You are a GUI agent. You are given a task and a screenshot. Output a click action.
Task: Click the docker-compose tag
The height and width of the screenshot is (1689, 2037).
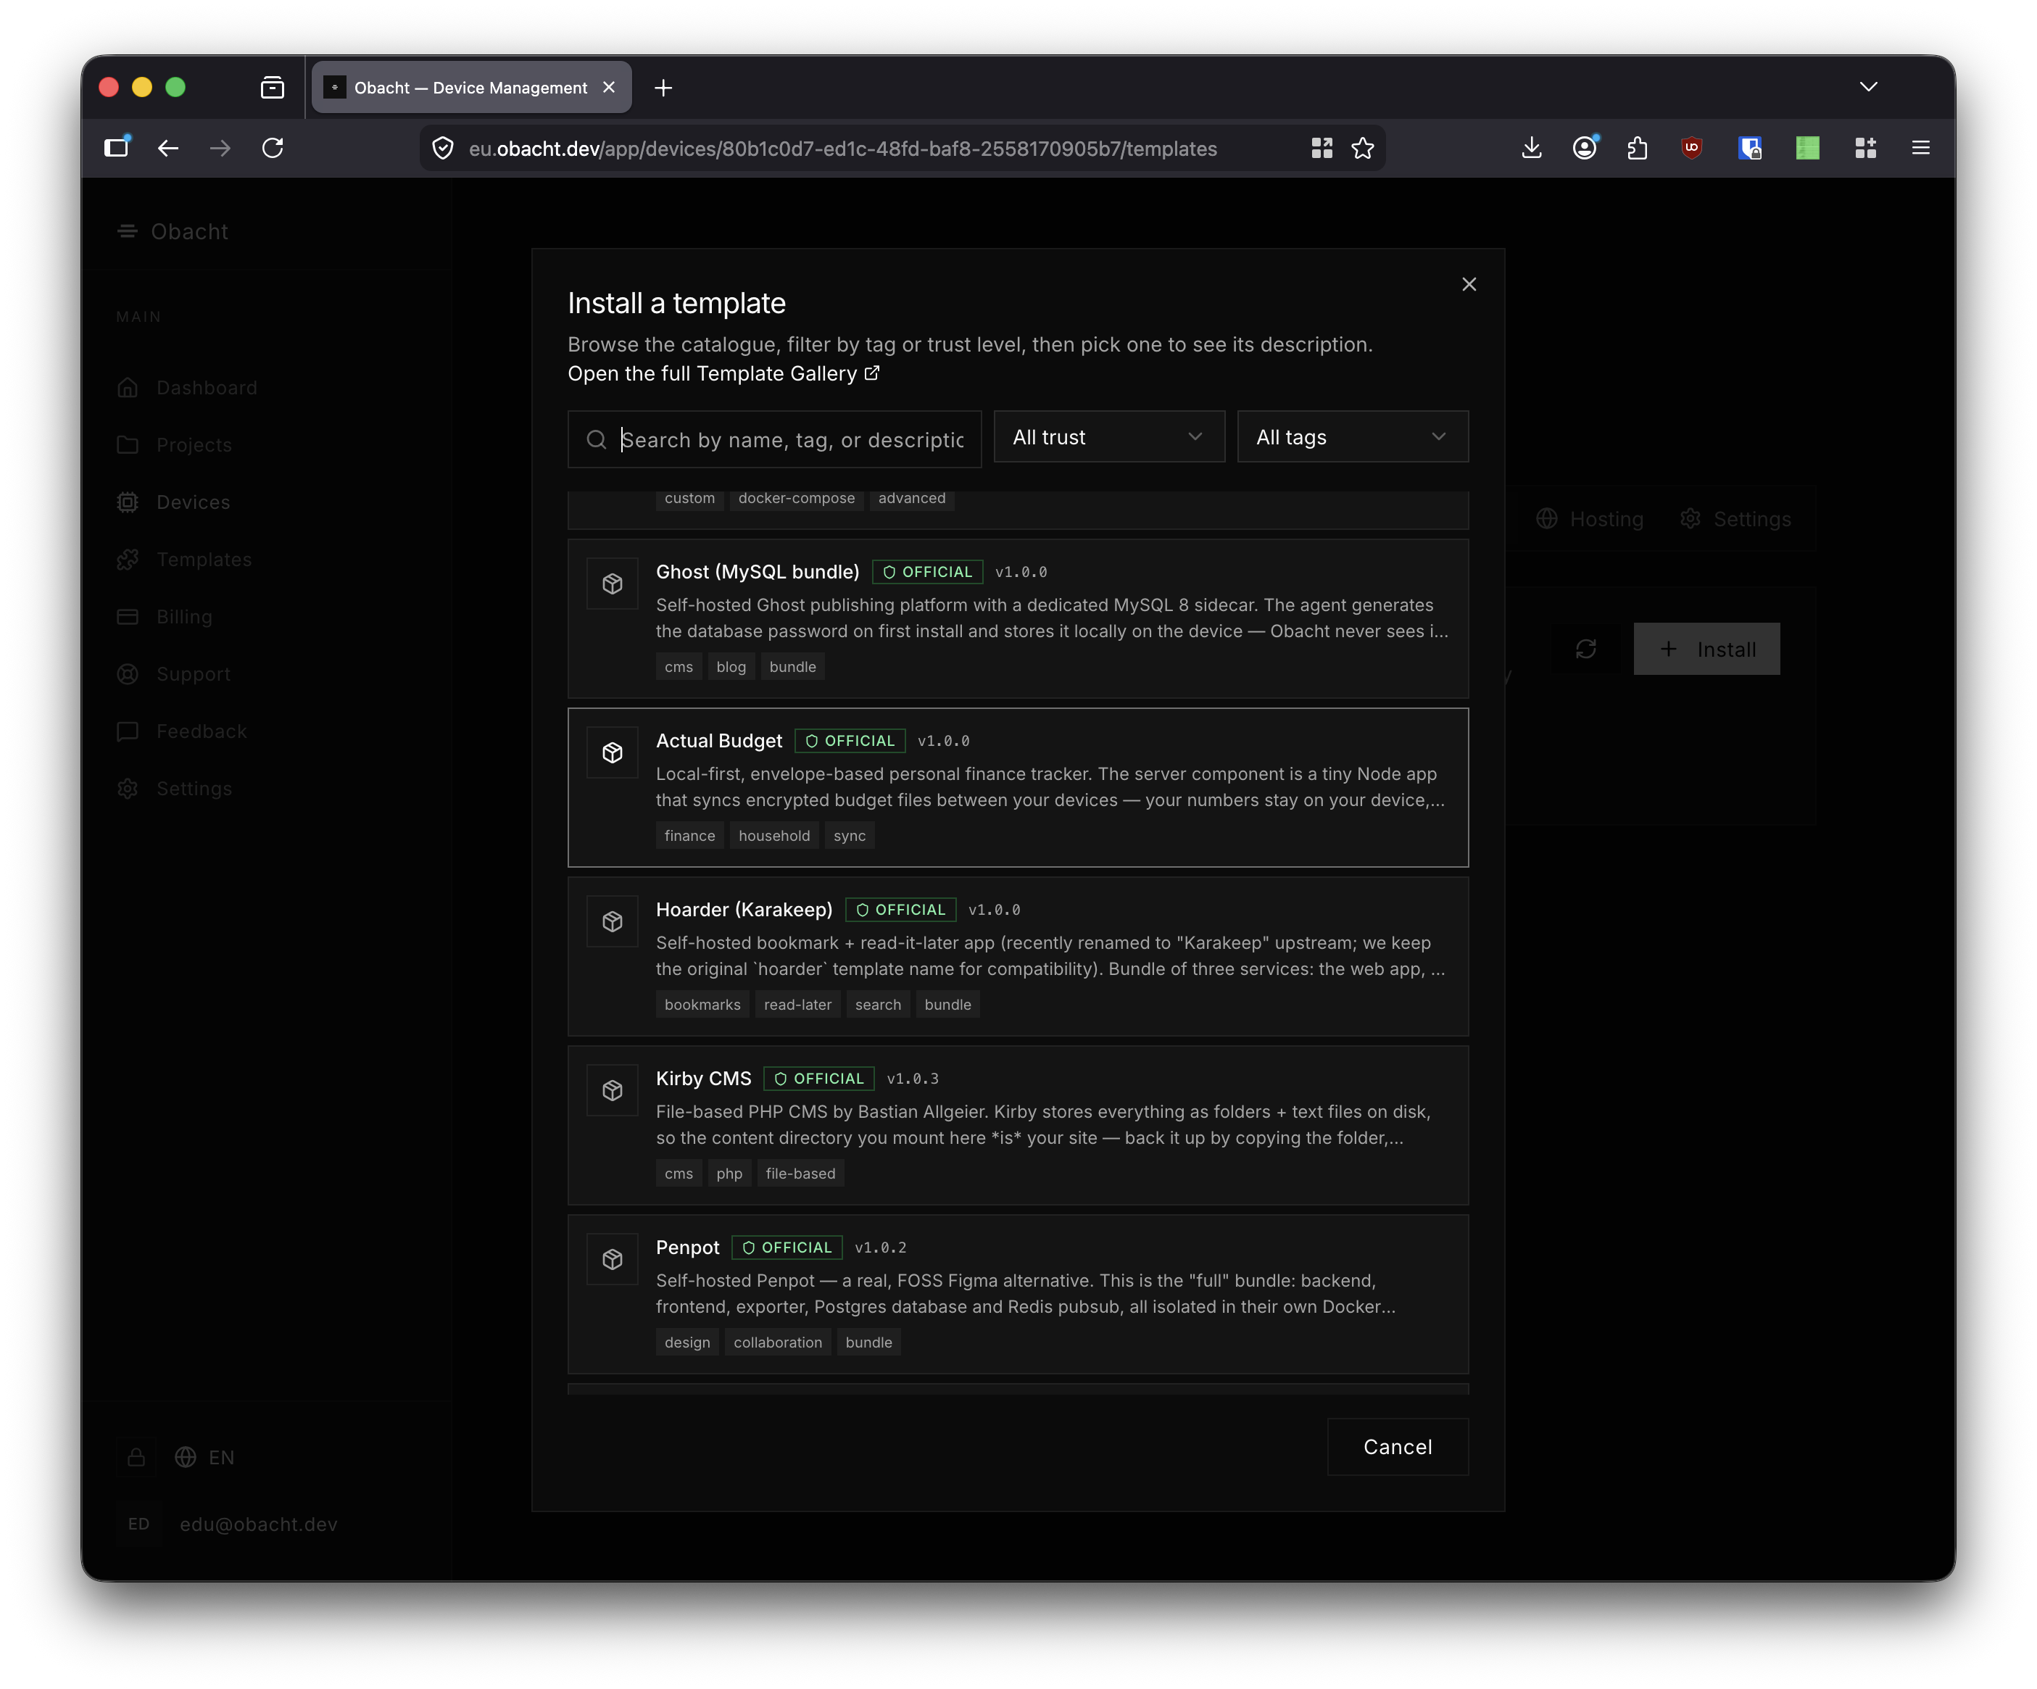point(797,498)
